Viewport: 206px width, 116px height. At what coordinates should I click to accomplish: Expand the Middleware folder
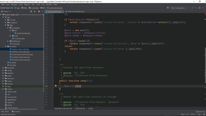point(8,41)
